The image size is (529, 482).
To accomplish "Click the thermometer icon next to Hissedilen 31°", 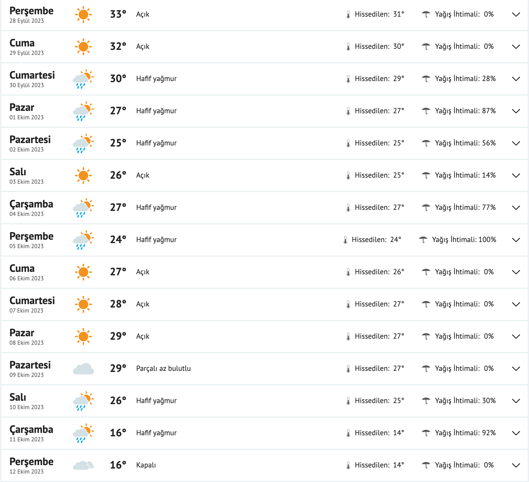I will (x=348, y=15).
